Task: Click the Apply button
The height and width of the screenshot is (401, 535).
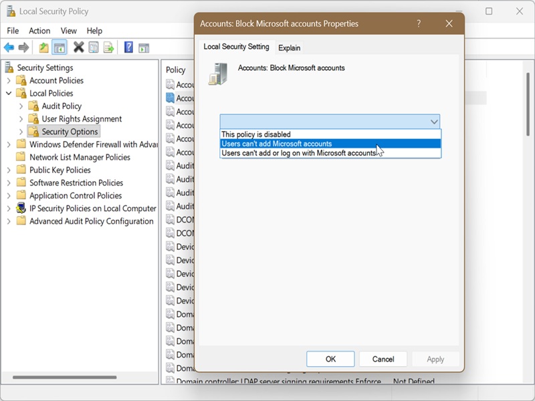Action: (x=435, y=359)
